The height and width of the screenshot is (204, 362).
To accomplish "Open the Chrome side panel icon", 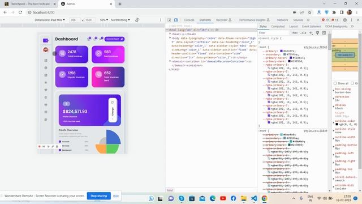I will (342, 12).
